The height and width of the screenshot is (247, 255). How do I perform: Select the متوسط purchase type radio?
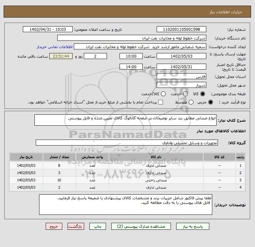coord(191,102)
